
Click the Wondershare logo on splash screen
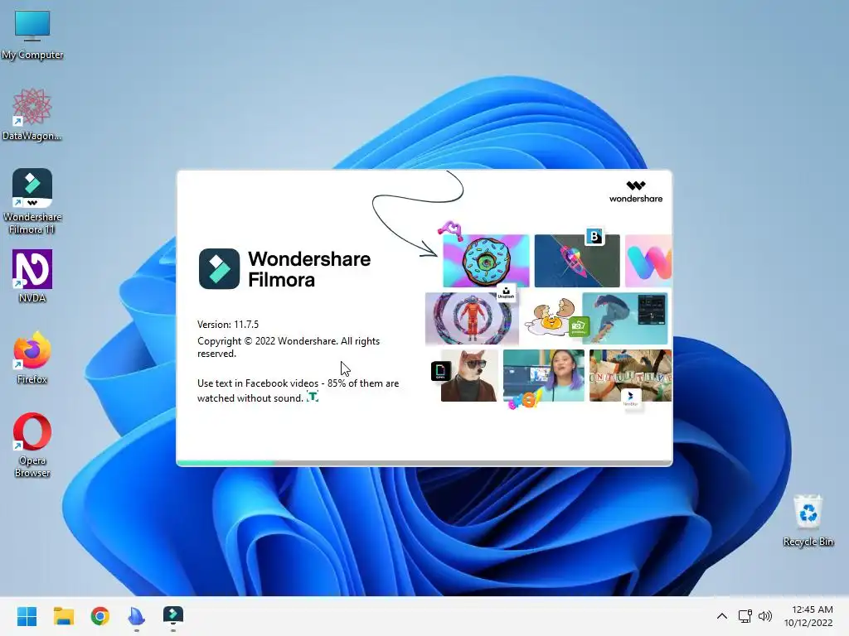coord(636,192)
